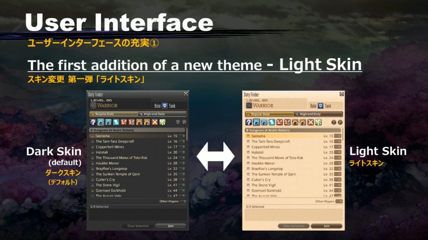Select The Sunken Temple of Qarn, dark window
This screenshot has width=428, height=240.
(x=137, y=174)
